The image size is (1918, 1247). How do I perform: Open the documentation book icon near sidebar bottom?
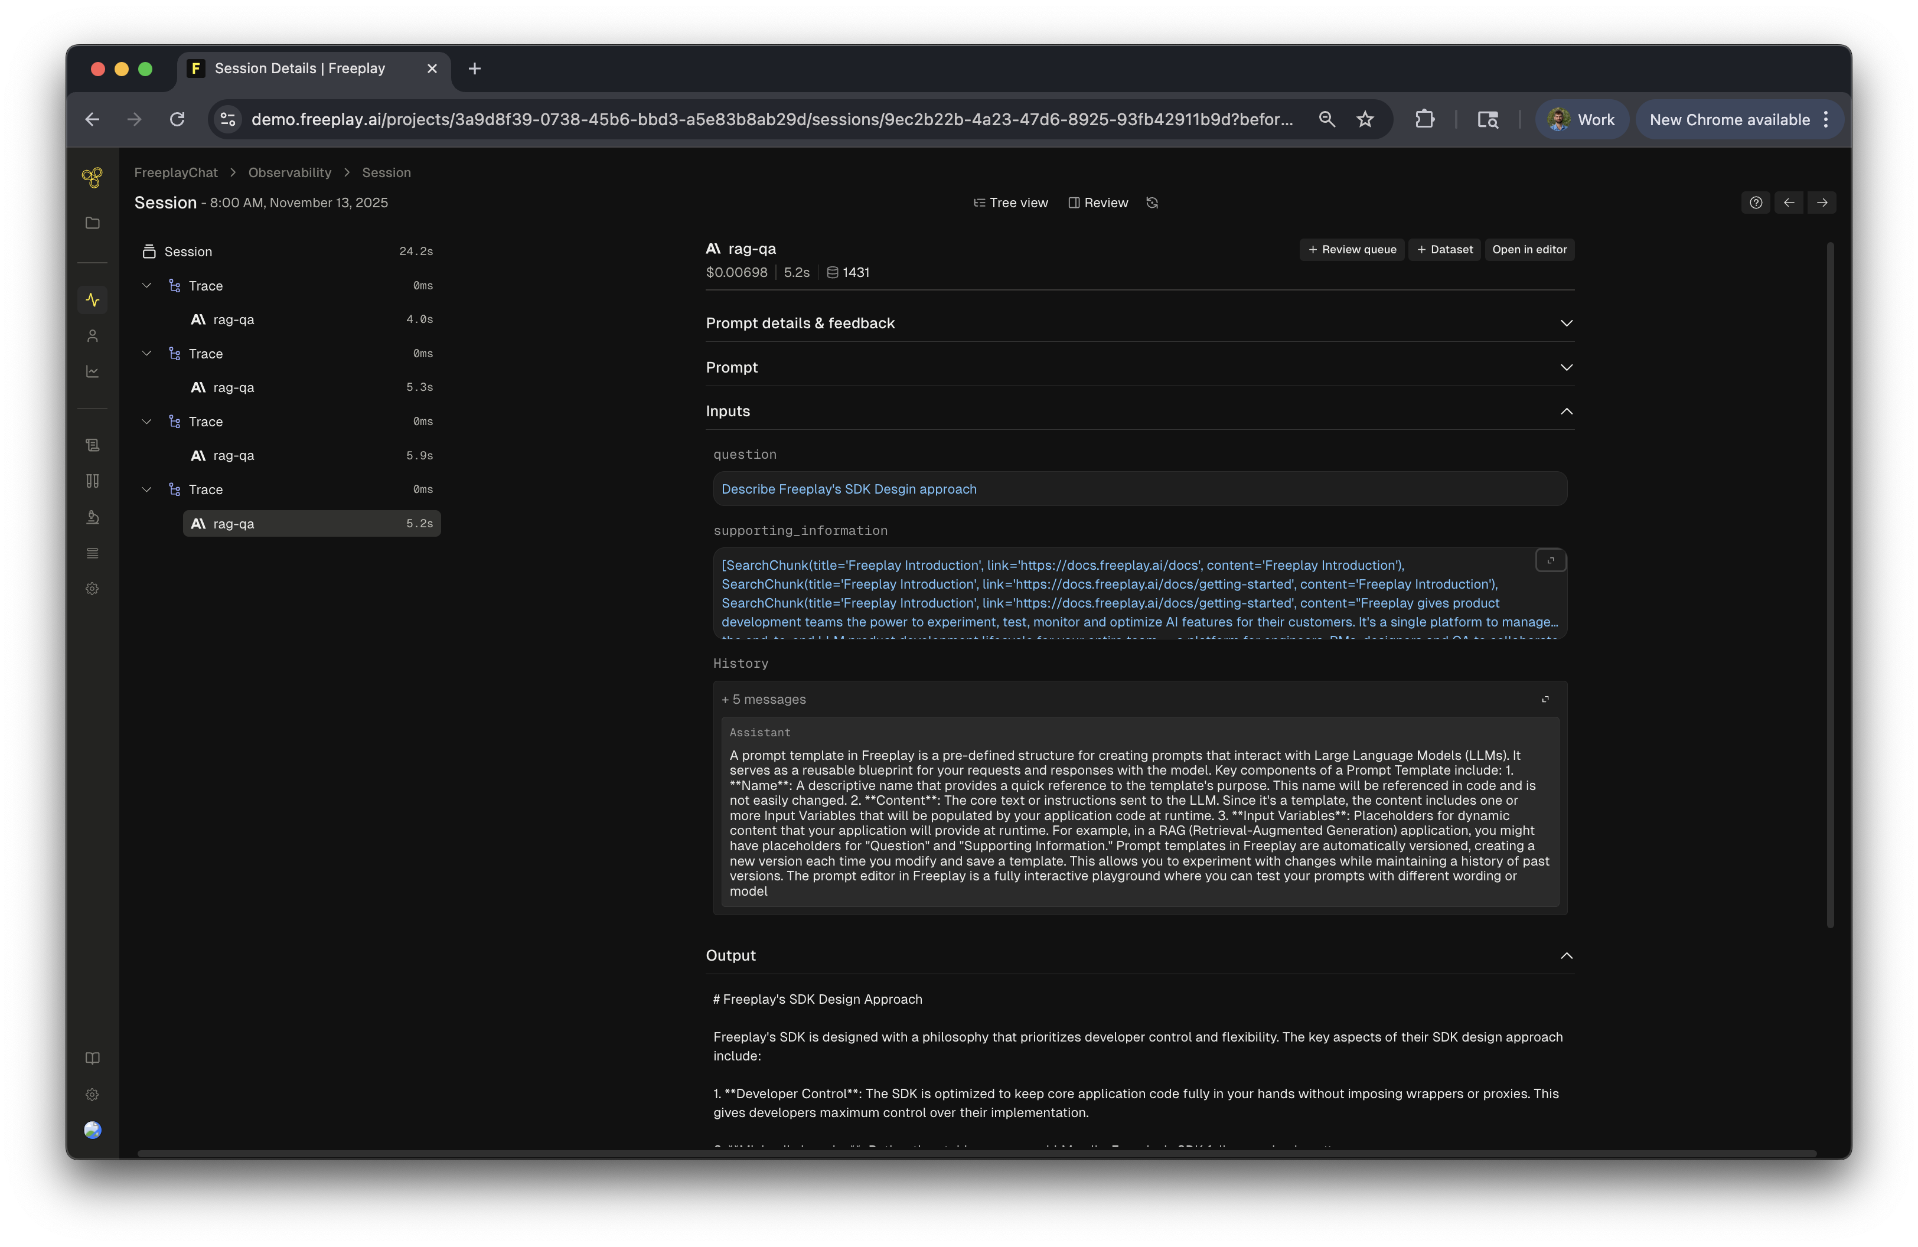point(92,1057)
